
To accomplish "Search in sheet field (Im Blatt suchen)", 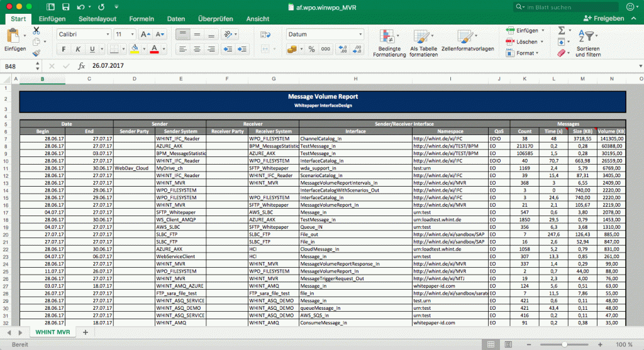I will click(x=566, y=7).
